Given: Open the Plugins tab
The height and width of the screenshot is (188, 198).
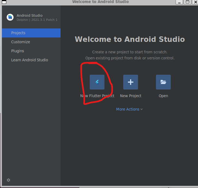Looking at the screenshot, I should (31, 51).
